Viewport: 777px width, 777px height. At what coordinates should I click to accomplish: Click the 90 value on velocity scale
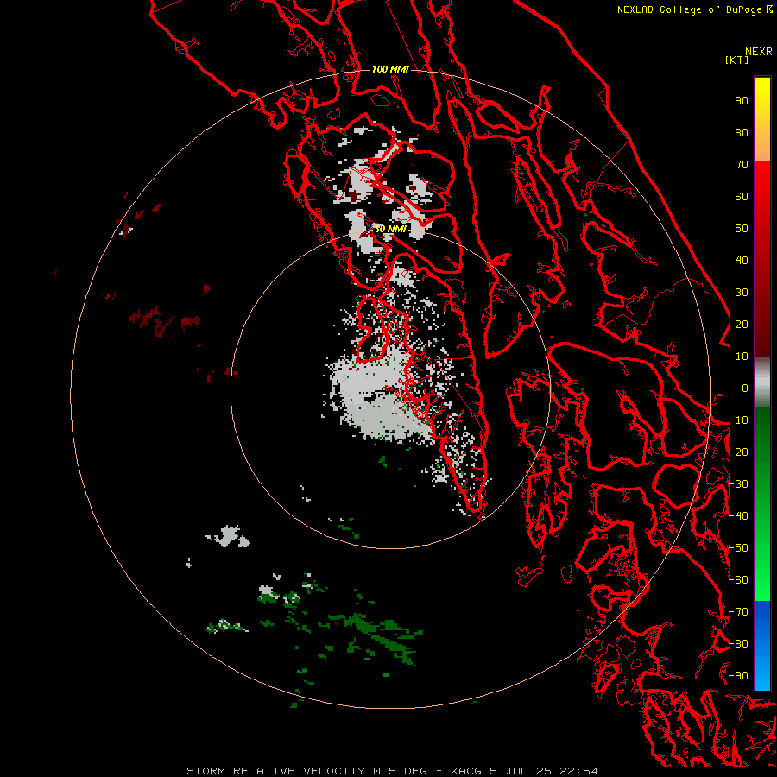742,101
